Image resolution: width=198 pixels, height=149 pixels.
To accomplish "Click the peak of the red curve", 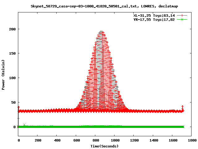I will [101, 31].
